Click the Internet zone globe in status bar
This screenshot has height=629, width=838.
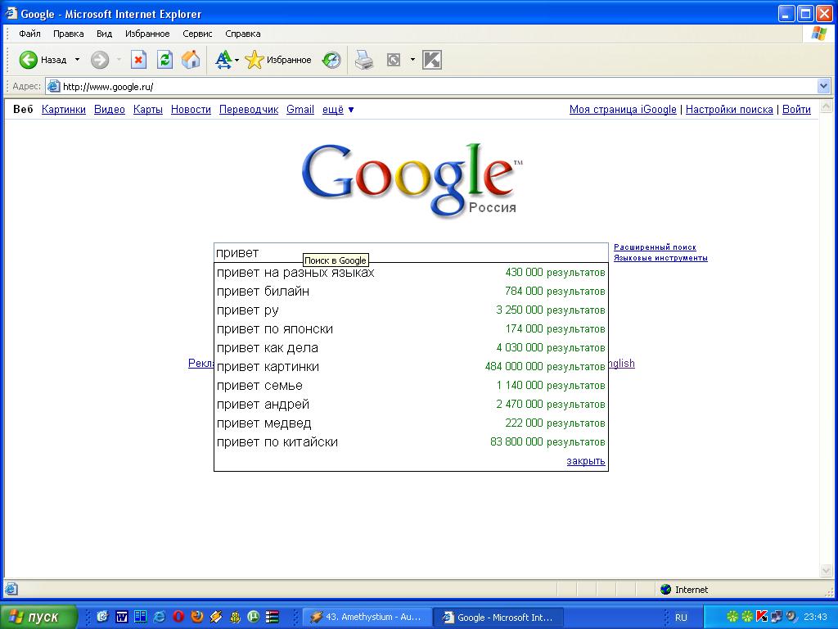(665, 590)
